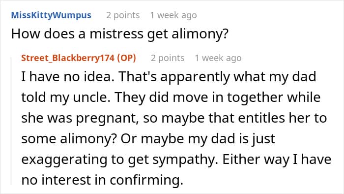Open Street_Blackberry174 user profile link

(68, 58)
